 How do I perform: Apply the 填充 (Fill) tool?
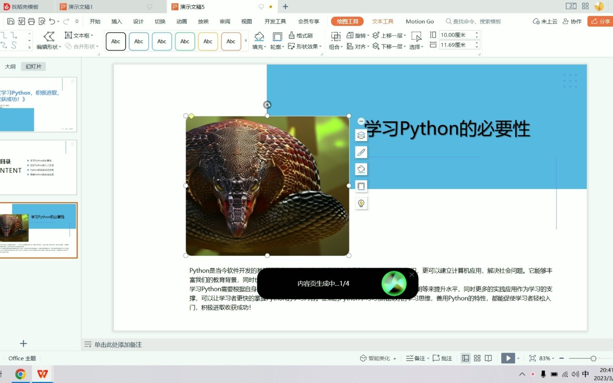[x=259, y=41]
